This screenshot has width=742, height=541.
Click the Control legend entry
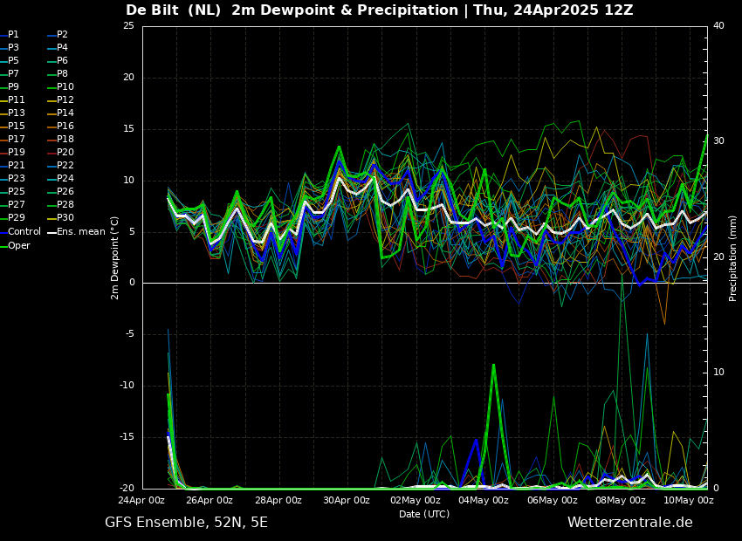pyautogui.click(x=24, y=232)
